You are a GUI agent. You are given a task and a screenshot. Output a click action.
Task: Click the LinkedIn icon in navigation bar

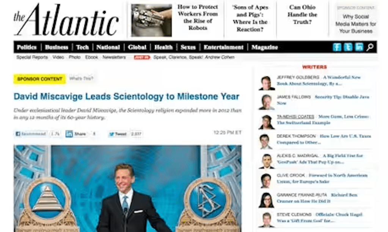[x=359, y=47]
